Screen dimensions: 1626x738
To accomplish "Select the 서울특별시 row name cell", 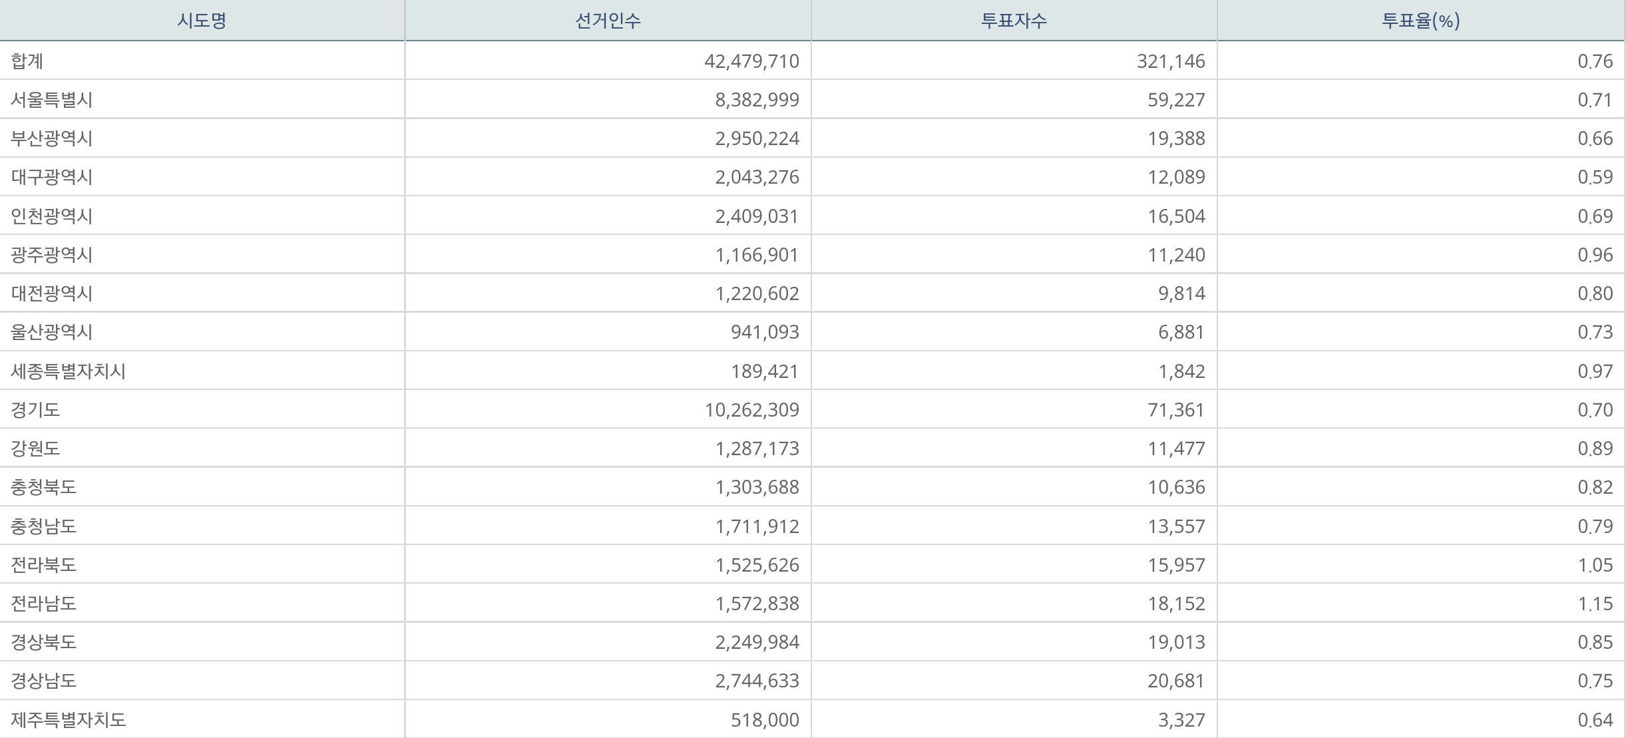I will pyautogui.click(x=52, y=100).
